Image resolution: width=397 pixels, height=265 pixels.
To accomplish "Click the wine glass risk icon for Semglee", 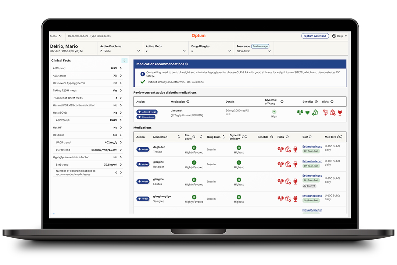I will point(295,198).
